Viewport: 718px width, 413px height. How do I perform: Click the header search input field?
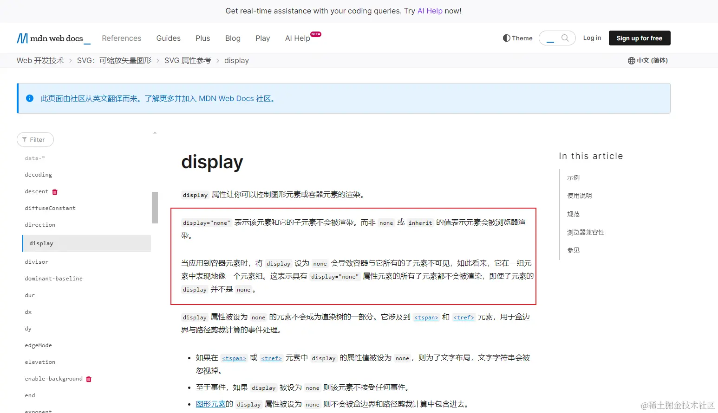click(x=553, y=38)
